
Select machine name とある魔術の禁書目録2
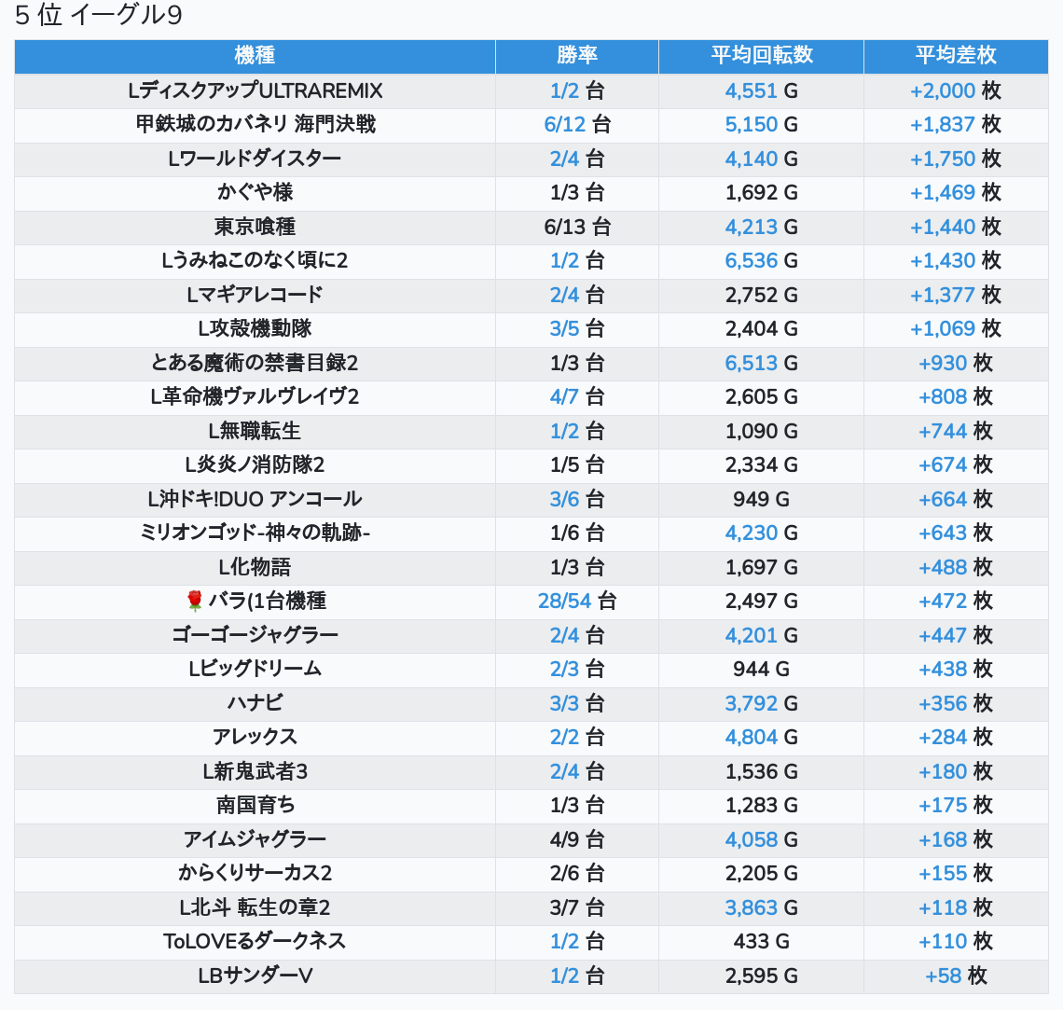(x=255, y=363)
